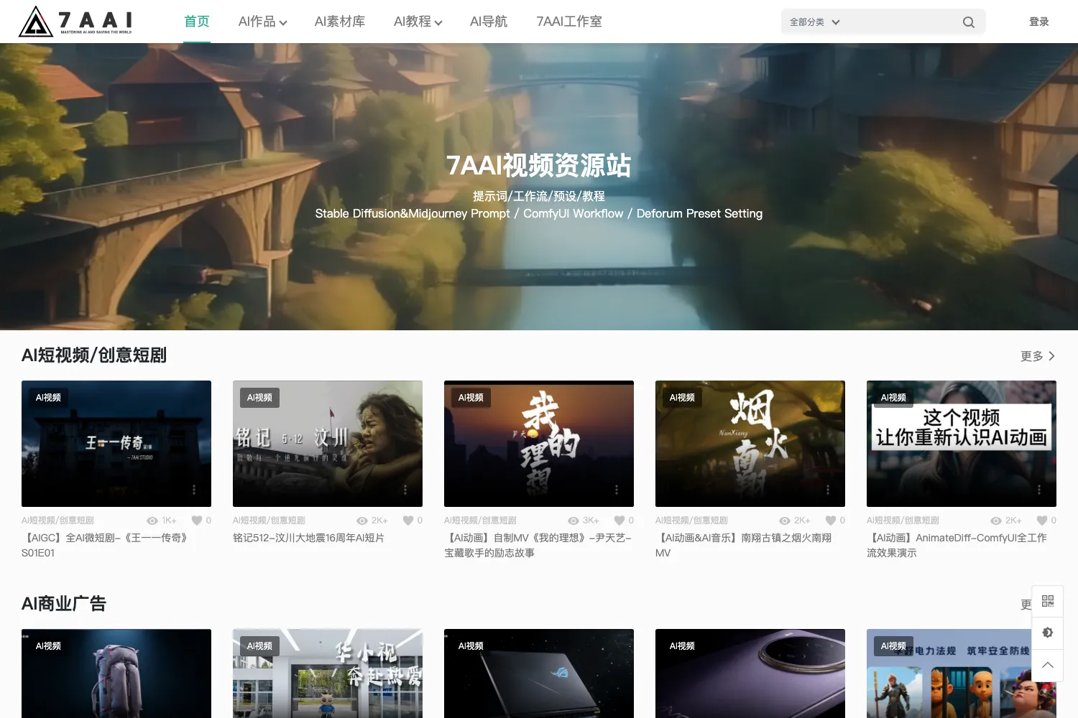Click the 华小祝奔赴热爱 ad thumbnail
Image resolution: width=1078 pixels, height=718 pixels.
point(328,673)
